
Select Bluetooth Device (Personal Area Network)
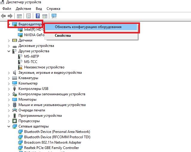(x=57, y=132)
